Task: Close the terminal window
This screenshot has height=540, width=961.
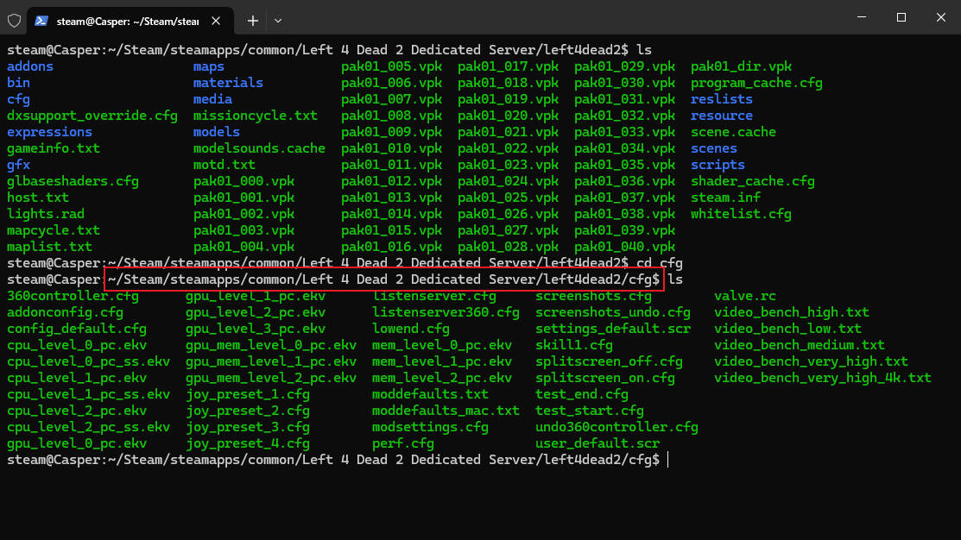Action: point(941,17)
